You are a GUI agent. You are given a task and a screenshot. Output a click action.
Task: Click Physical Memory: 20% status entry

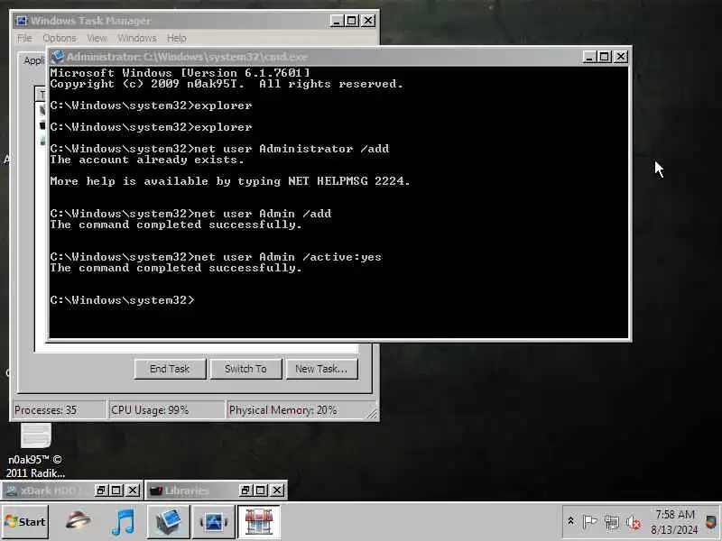coord(301,410)
